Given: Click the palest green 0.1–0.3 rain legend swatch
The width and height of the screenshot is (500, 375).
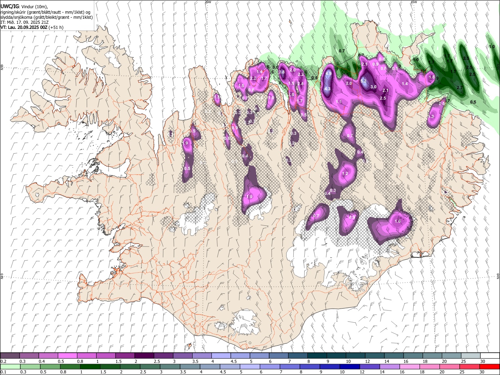Looking at the screenshot, I should (x=10, y=367).
